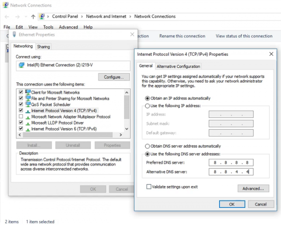Click LLDP Protocol Driver icon

pos(28,123)
